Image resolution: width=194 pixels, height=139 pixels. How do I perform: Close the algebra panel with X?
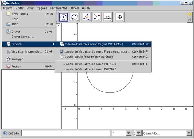[x=58, y=25]
